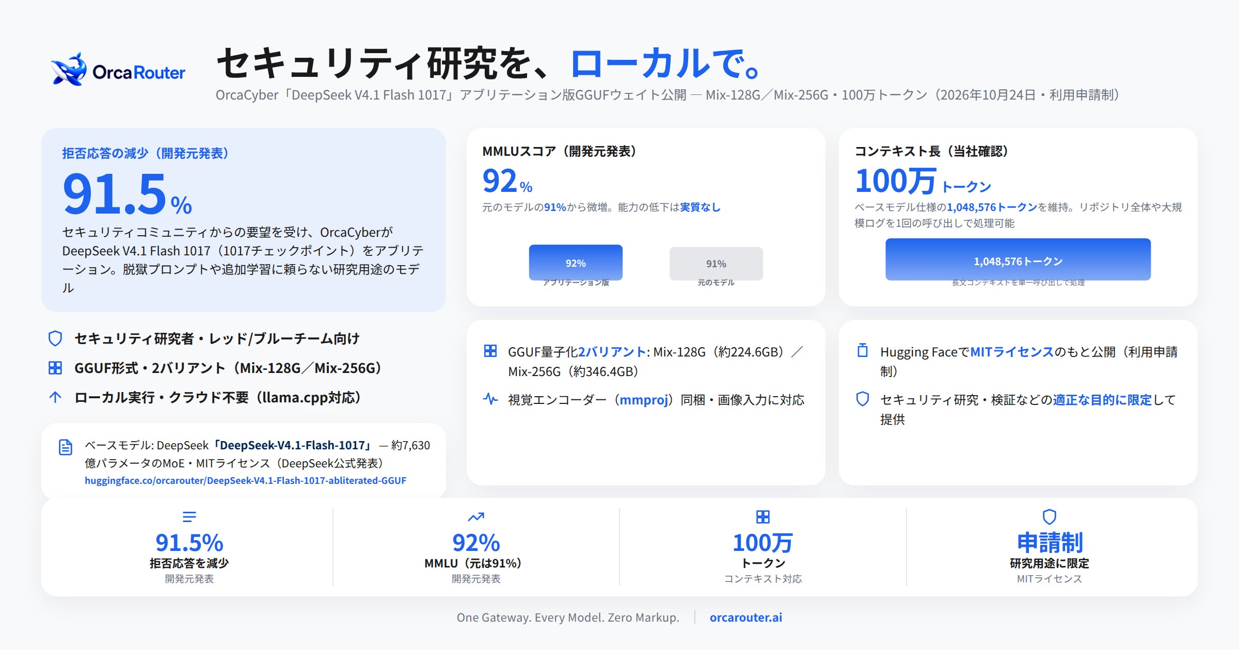Click shield icon above 申請制 footer stat

(x=1050, y=516)
